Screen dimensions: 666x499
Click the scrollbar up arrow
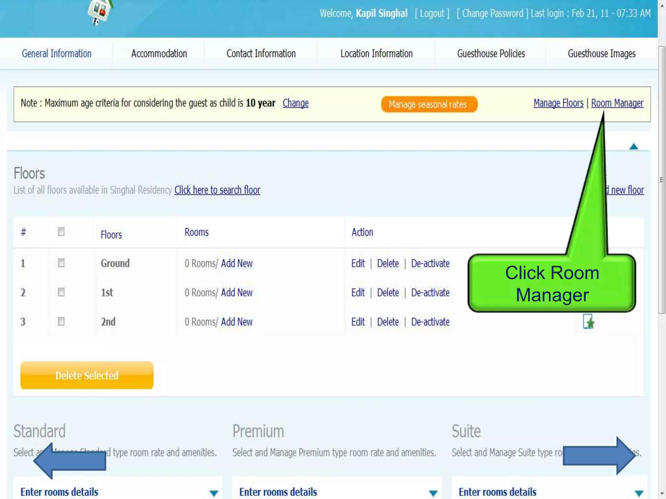tap(662, 6)
